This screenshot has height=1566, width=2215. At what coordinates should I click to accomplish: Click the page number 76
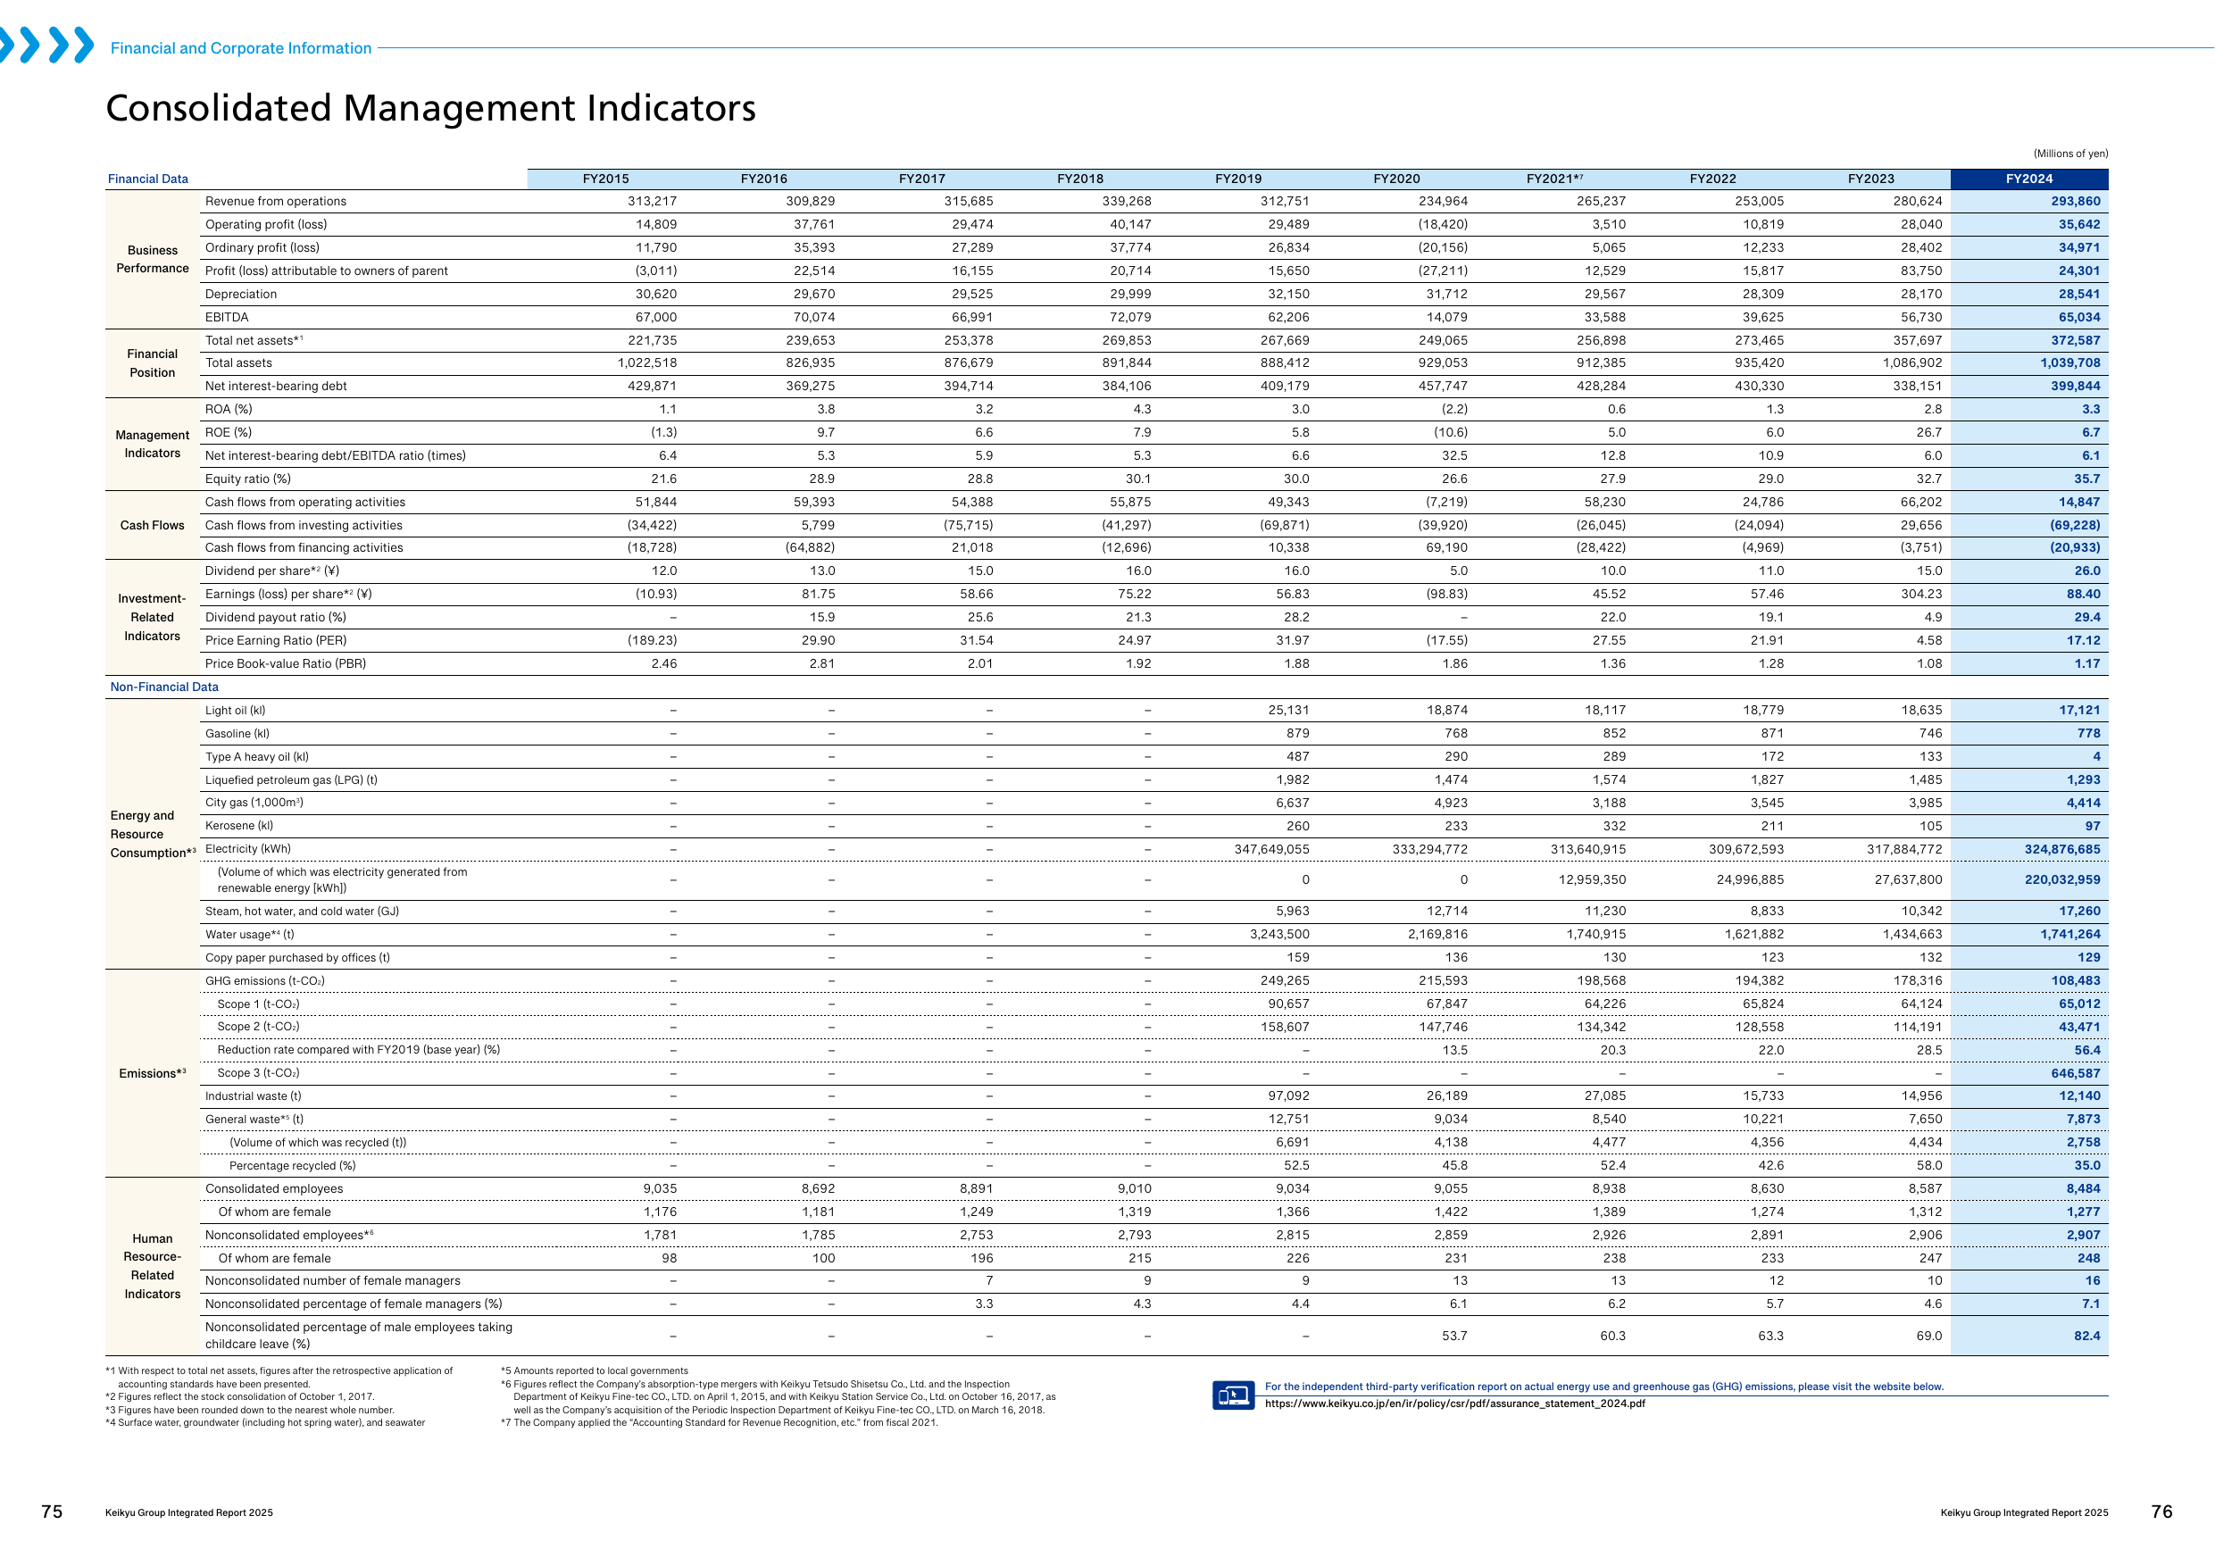(x=2162, y=1511)
